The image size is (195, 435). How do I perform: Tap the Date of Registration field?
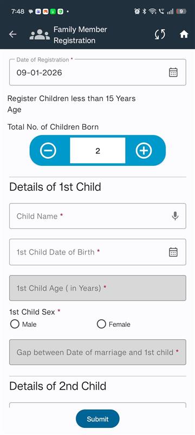click(x=97, y=72)
